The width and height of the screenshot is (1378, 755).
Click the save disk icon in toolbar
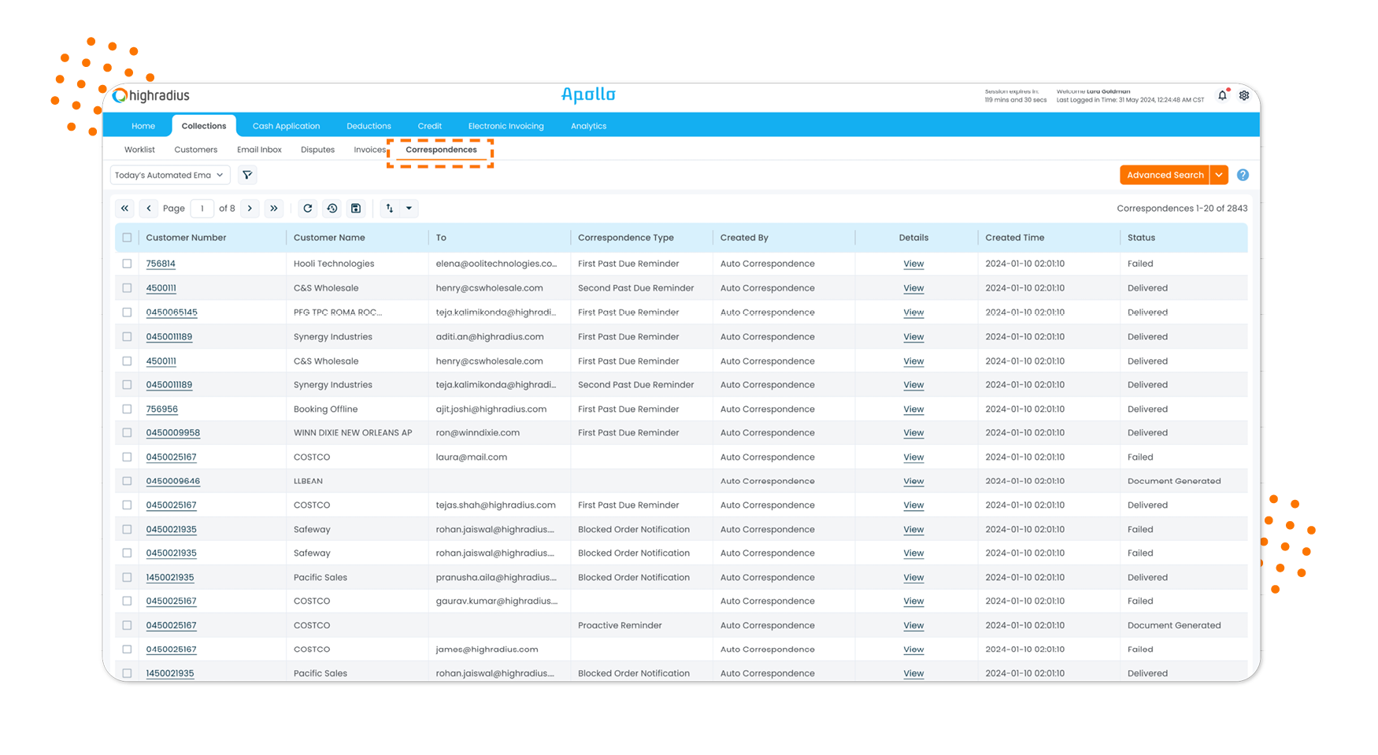356,209
